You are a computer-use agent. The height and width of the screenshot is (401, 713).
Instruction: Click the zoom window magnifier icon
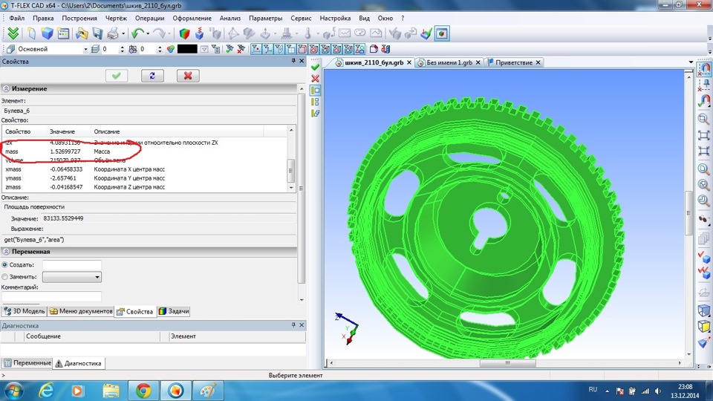point(704,119)
